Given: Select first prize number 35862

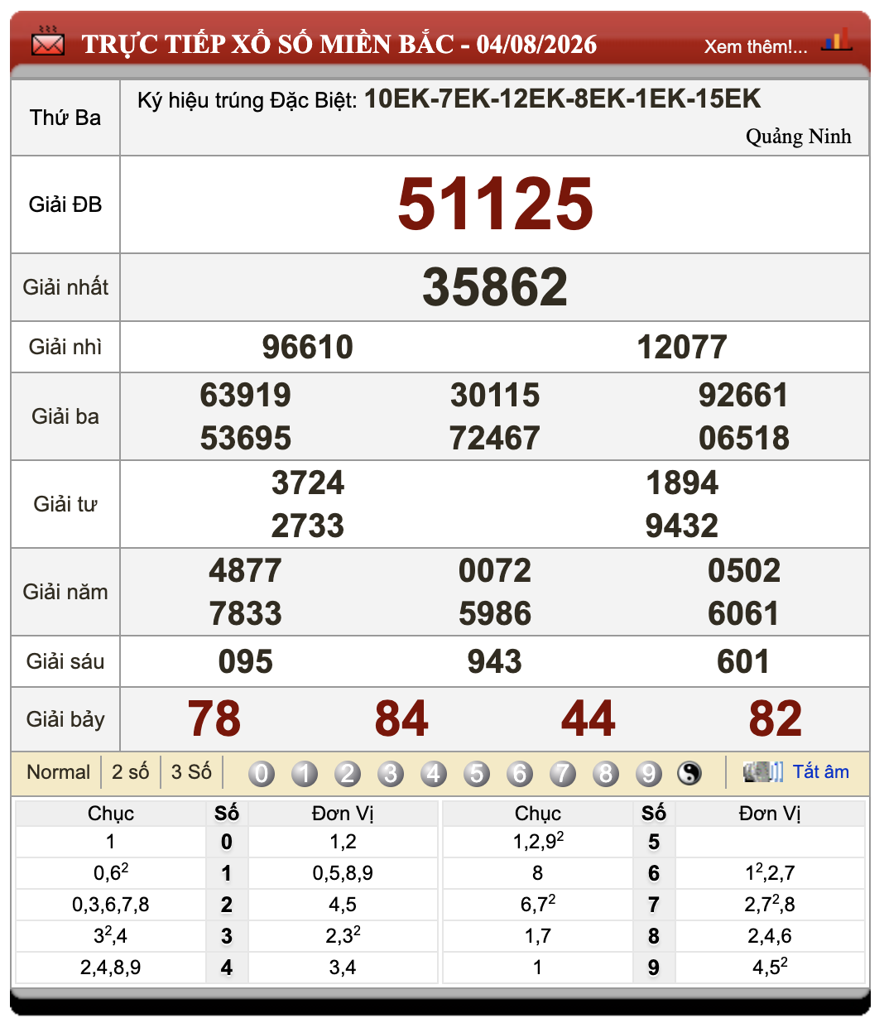Looking at the screenshot, I should click(495, 287).
